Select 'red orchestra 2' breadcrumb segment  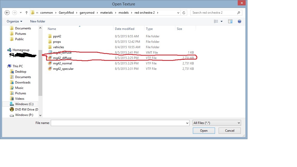(145, 13)
